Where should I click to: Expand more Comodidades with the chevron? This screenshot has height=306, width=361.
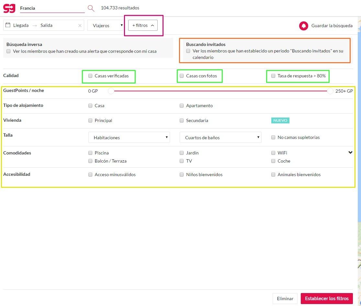click(350, 153)
